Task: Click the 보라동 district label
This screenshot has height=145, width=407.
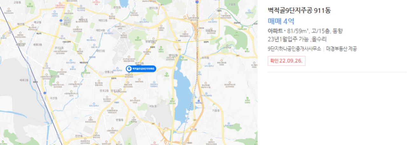Action: 205,58
